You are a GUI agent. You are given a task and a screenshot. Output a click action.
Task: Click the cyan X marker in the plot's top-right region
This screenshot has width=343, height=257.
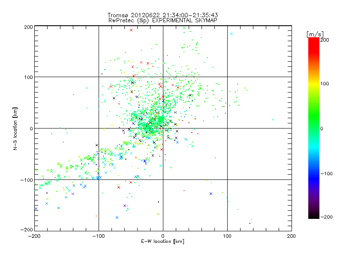pyautogui.click(x=232, y=34)
